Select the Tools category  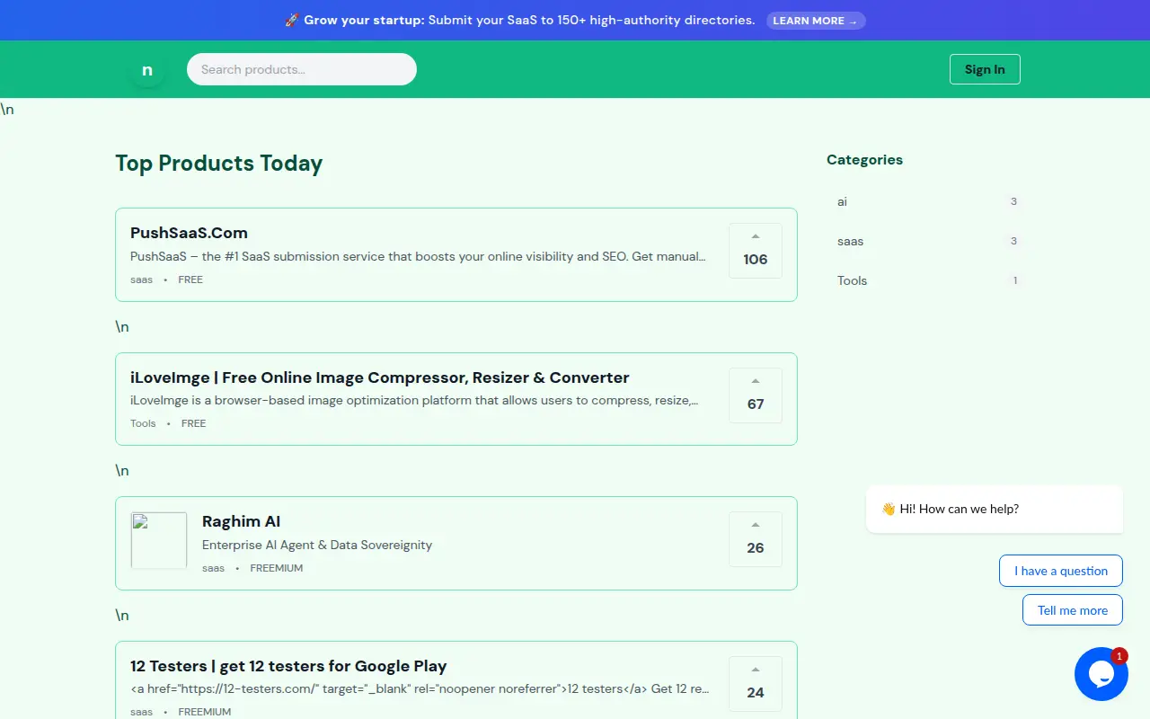[927, 280]
